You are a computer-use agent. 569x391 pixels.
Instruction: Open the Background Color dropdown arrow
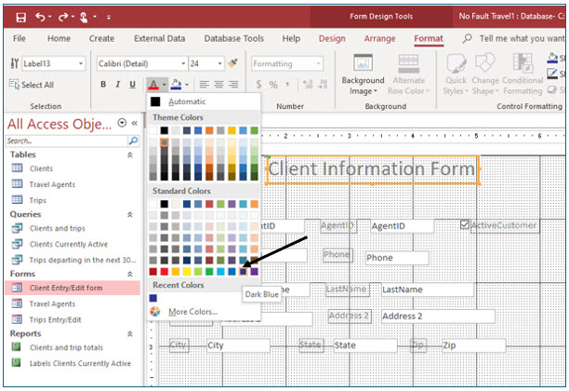[x=187, y=85]
